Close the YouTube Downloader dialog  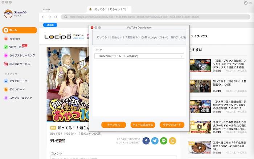tap(92, 28)
